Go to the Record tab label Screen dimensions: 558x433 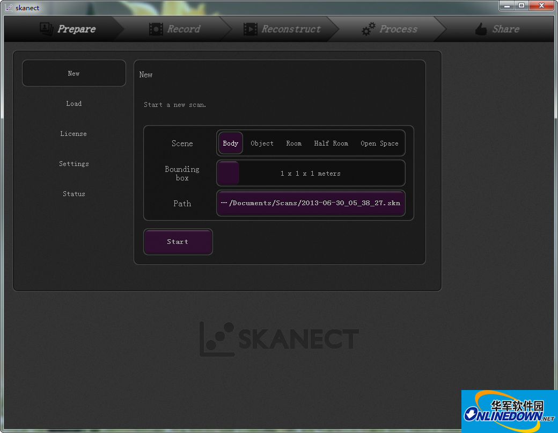[183, 29]
